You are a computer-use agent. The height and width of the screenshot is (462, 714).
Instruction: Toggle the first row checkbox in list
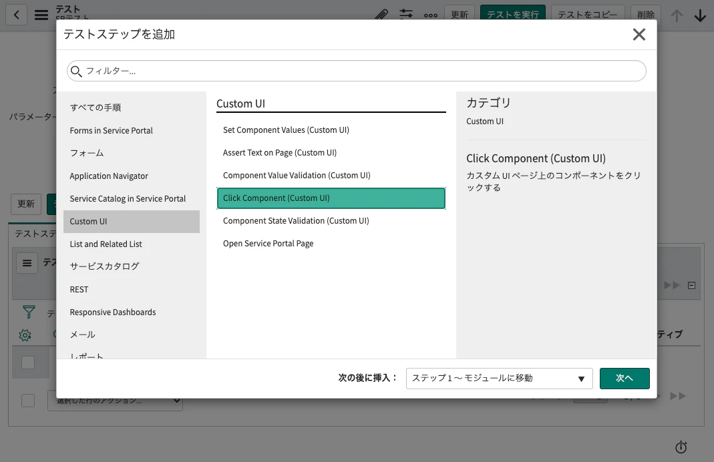pyautogui.click(x=28, y=363)
